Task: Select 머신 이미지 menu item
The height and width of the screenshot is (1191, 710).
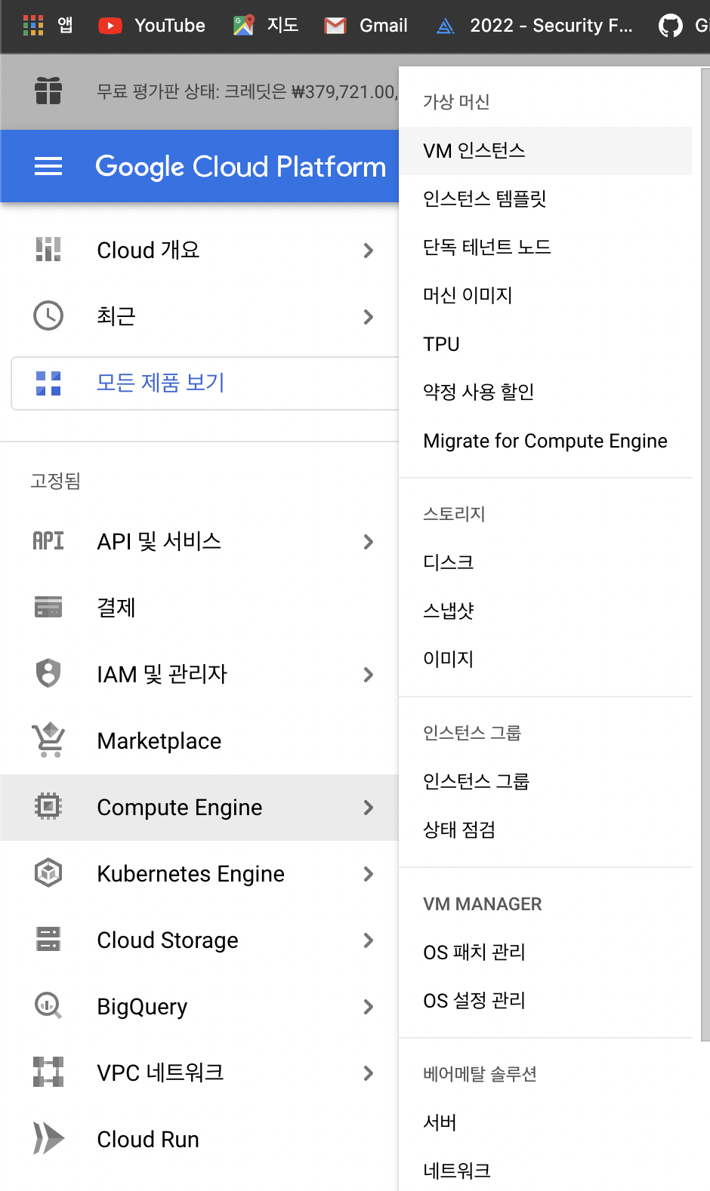Action: [x=545, y=296]
